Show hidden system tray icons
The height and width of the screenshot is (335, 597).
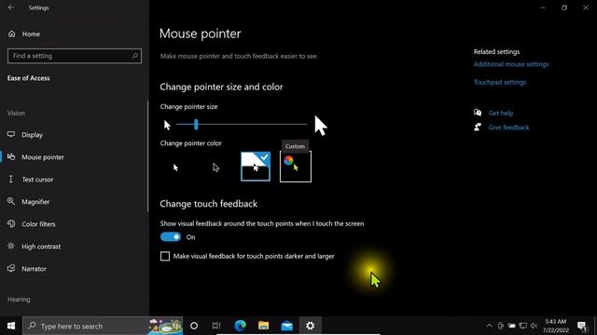[x=489, y=326]
